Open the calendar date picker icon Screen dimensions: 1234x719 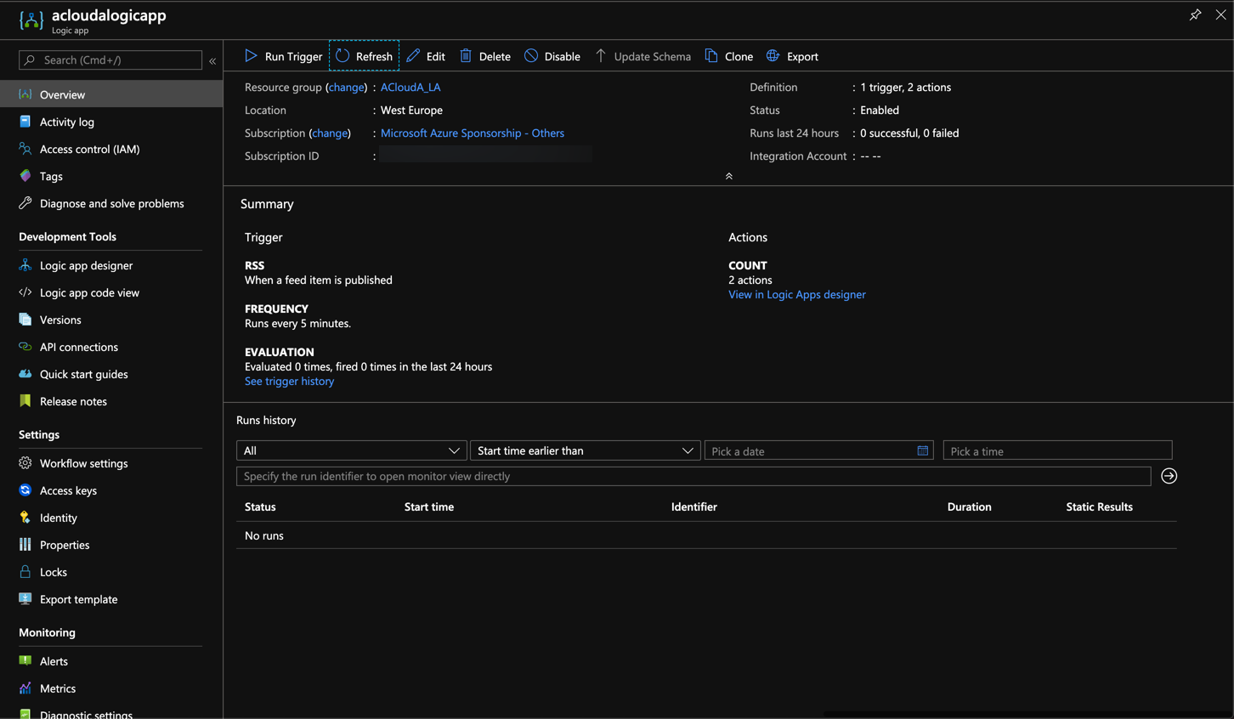click(x=922, y=450)
